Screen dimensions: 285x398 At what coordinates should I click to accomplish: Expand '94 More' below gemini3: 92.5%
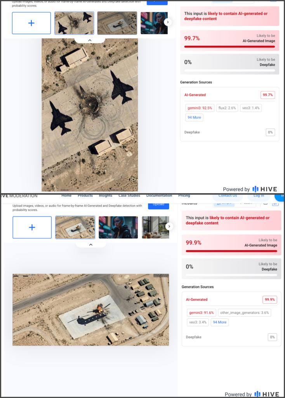pyautogui.click(x=194, y=117)
